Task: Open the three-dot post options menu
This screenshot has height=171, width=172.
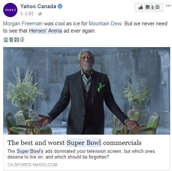Action: (x=168, y=6)
